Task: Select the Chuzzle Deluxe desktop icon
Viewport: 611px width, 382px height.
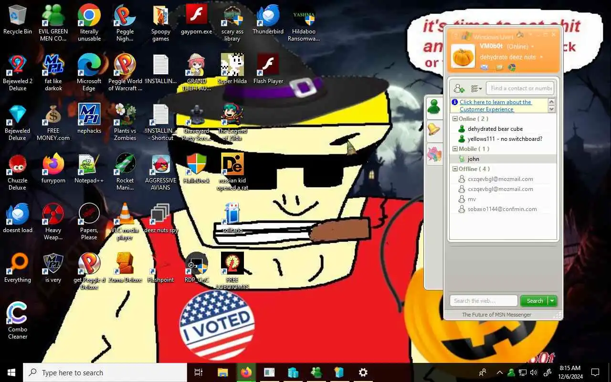Action: pyautogui.click(x=18, y=171)
